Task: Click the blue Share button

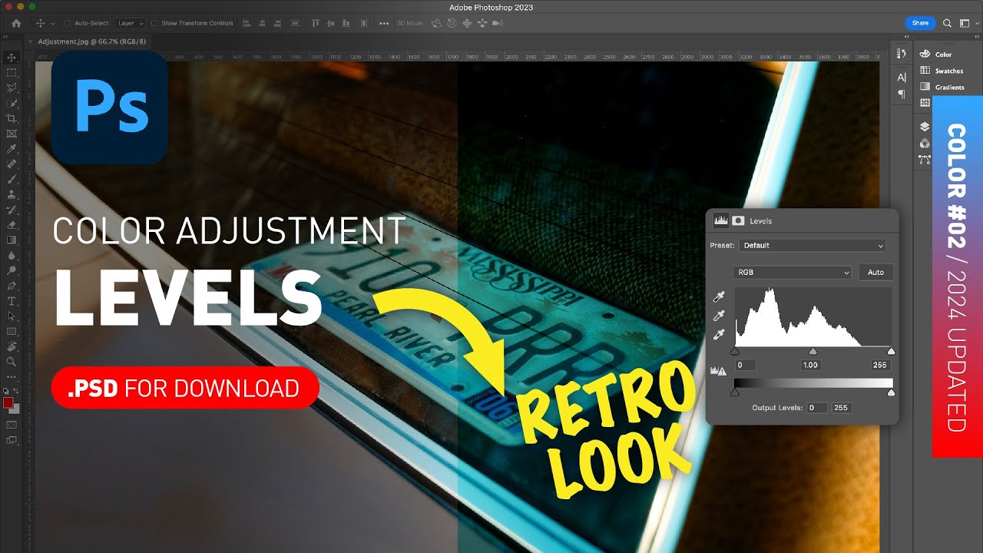Action: point(920,23)
